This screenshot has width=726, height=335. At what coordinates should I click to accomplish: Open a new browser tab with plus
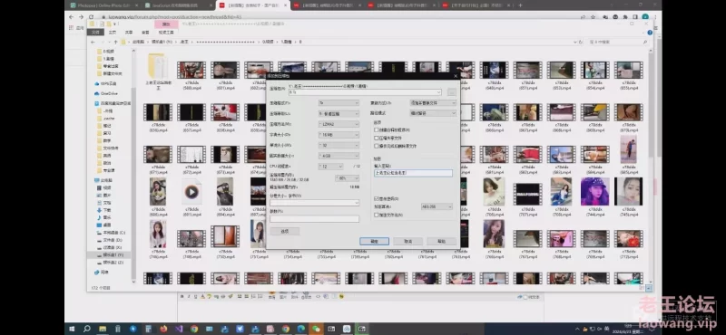pyautogui.click(x=520, y=5)
